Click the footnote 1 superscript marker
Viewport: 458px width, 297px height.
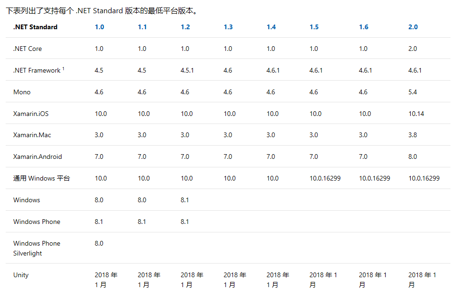point(63,69)
